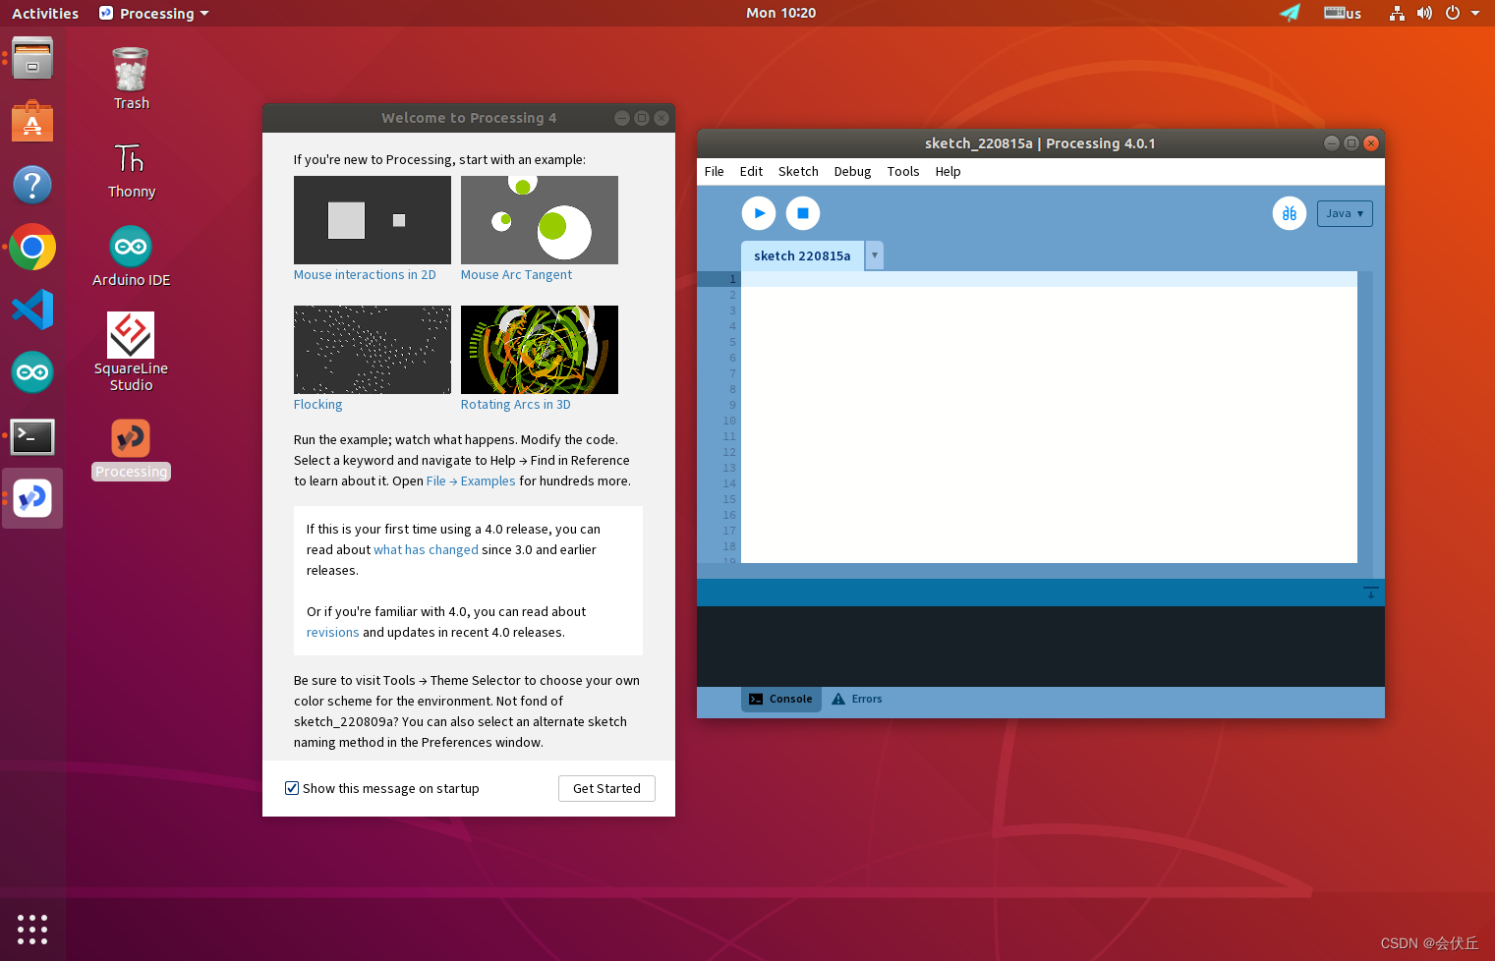Launch Google Chrome from the dock
The height and width of the screenshot is (961, 1495).
click(x=32, y=248)
